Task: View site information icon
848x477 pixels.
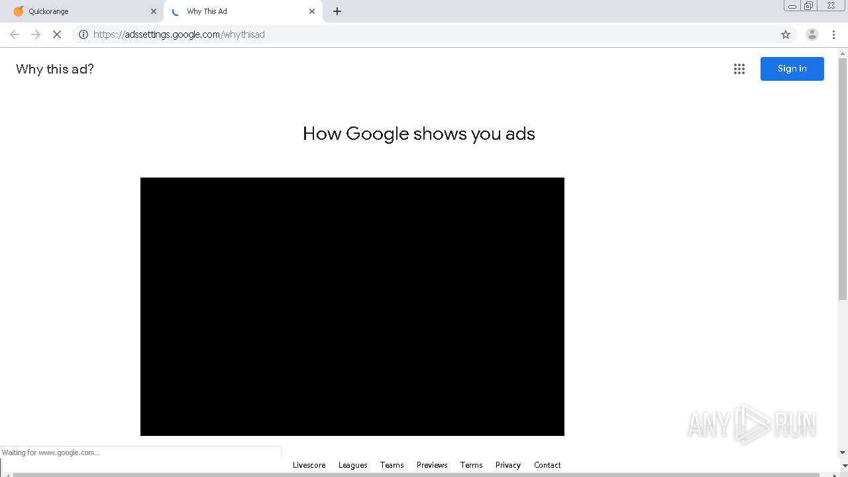Action: click(83, 34)
